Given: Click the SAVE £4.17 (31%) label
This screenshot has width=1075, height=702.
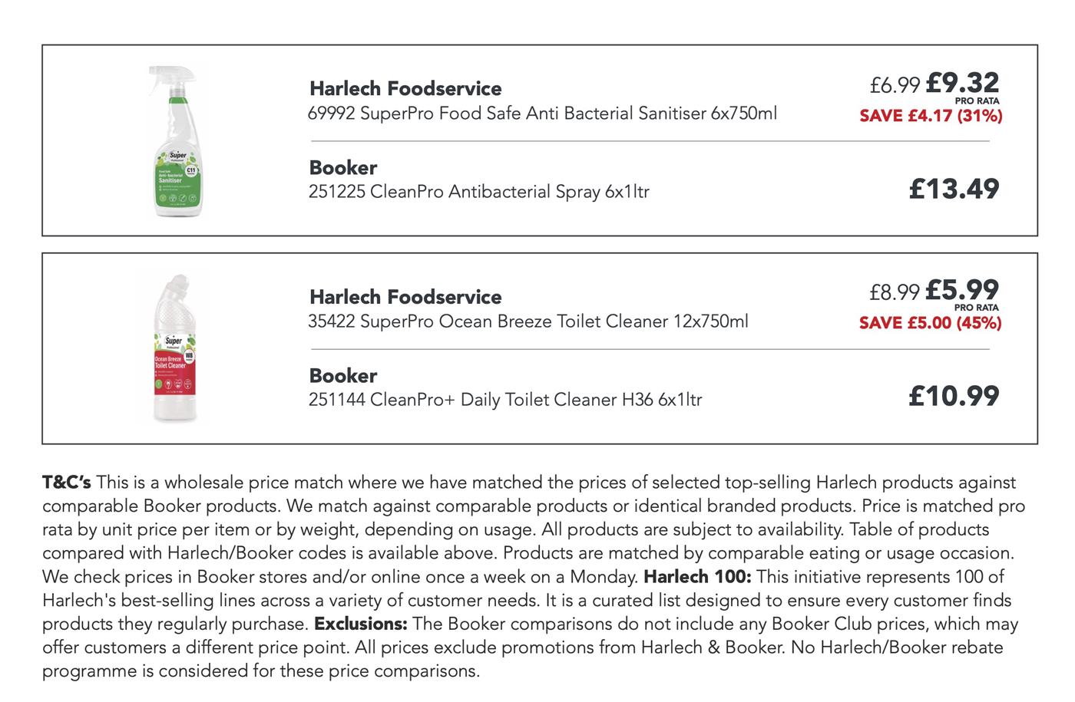Looking at the screenshot, I should [x=931, y=116].
